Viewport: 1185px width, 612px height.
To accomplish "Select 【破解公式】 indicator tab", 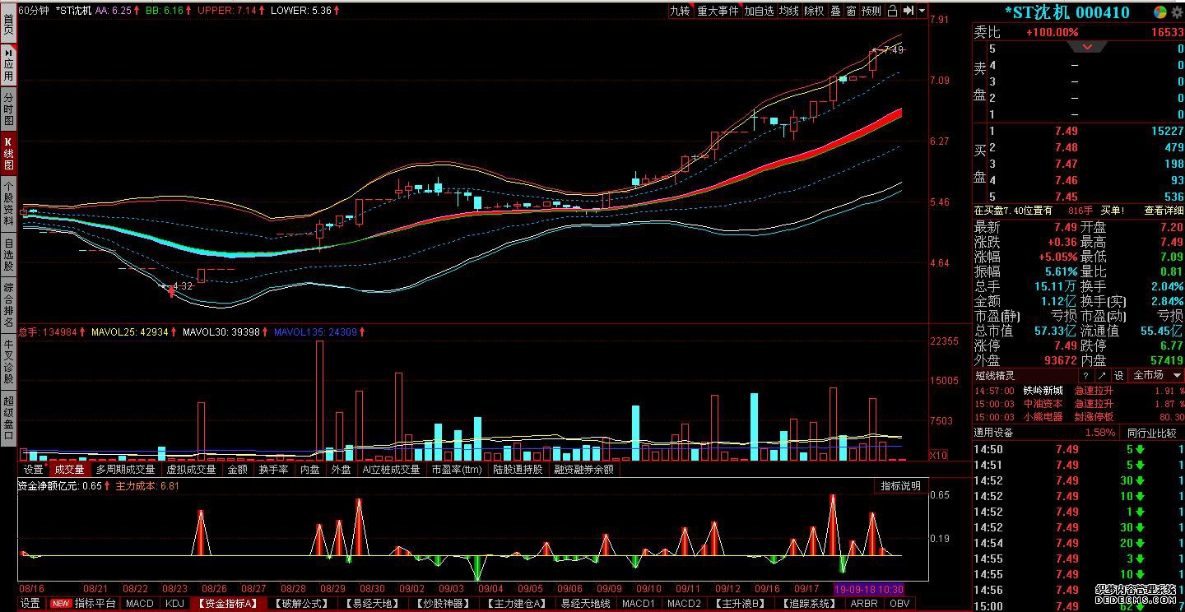I will (x=300, y=604).
